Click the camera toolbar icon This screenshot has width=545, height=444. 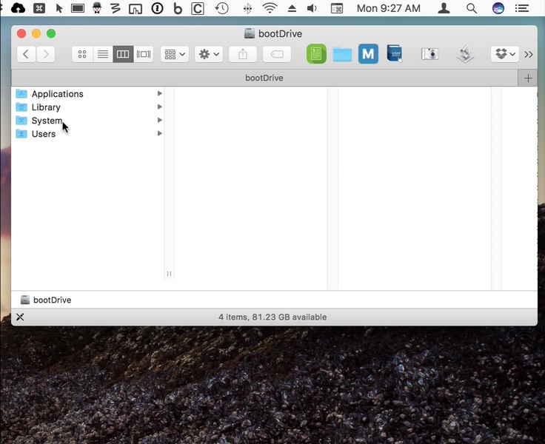pyautogui.click(x=429, y=54)
